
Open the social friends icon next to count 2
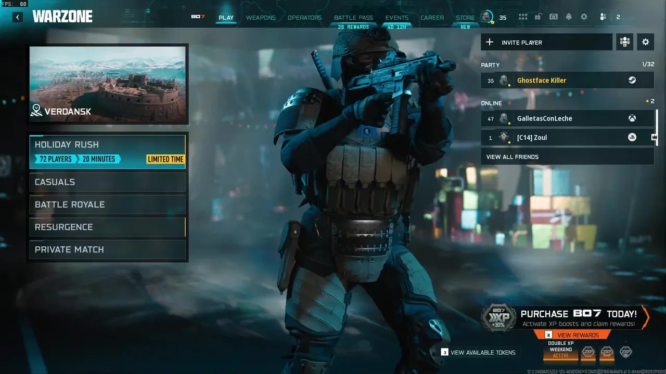(603, 17)
